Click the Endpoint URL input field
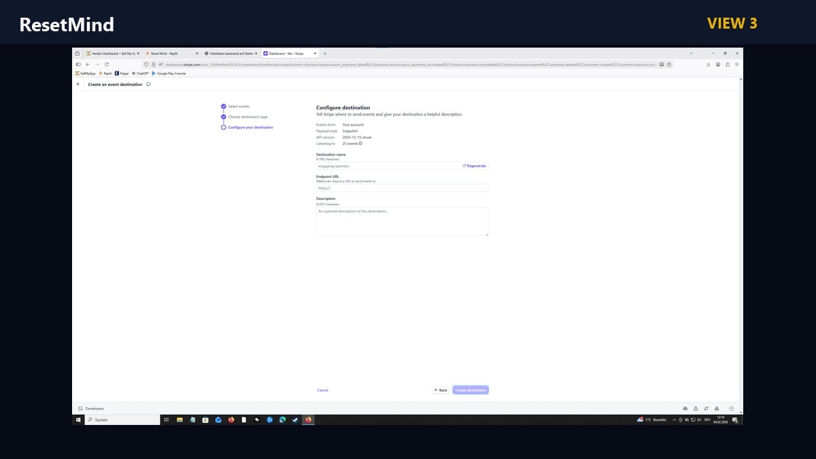The height and width of the screenshot is (459, 816). [x=402, y=188]
